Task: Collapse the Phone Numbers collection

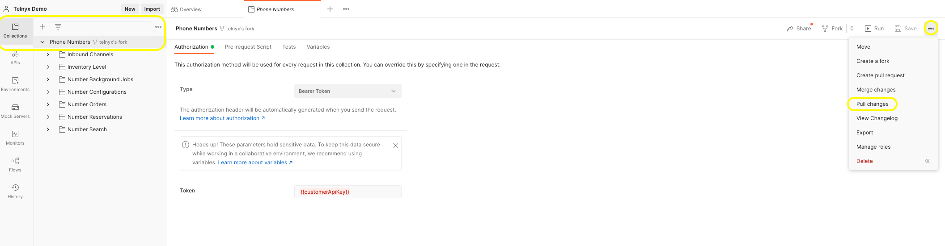Action: coord(42,42)
